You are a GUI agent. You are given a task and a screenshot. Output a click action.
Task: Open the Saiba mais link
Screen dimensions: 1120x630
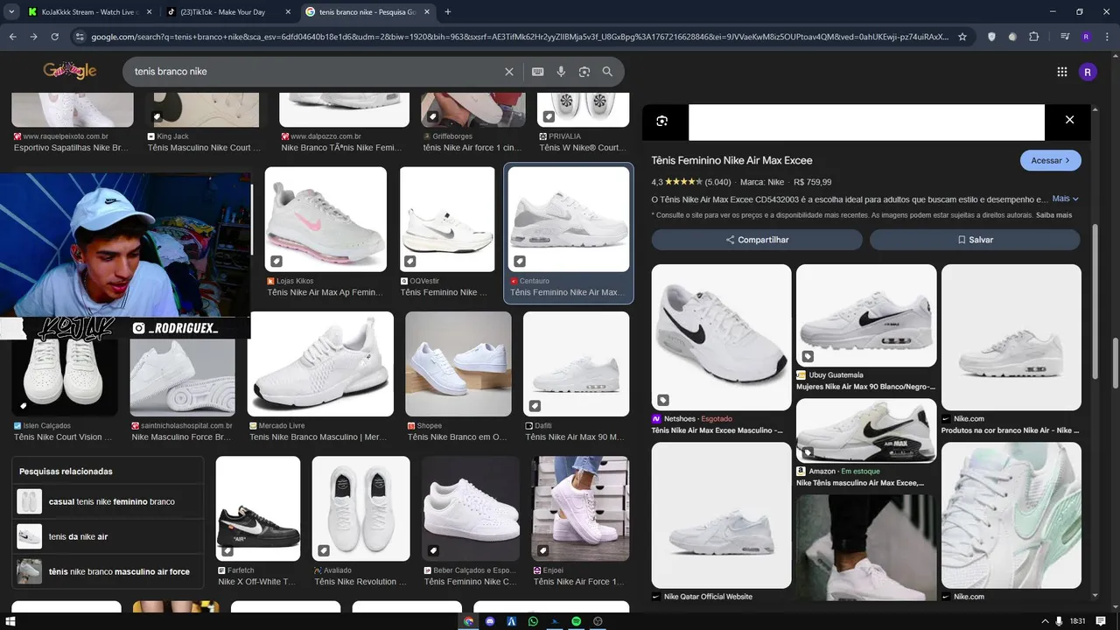click(x=1053, y=215)
